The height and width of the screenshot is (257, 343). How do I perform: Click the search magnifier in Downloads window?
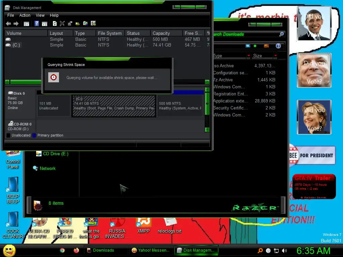(x=281, y=34)
